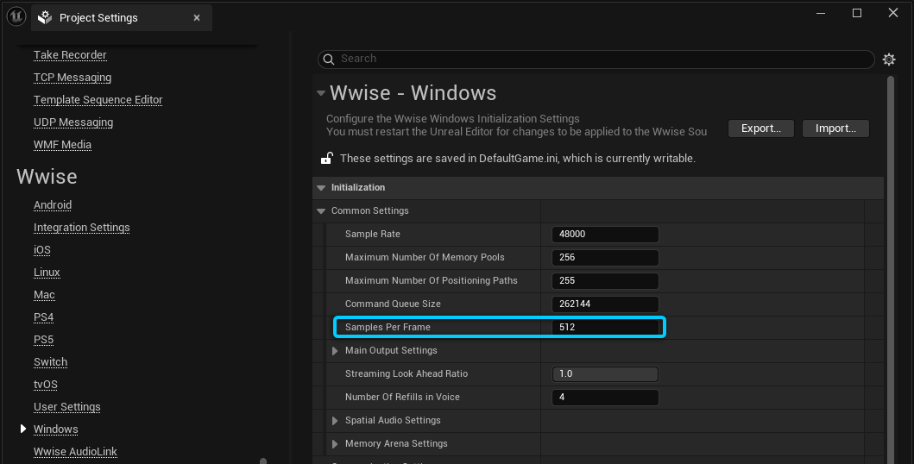The image size is (914, 464).
Task: Collapse the Common Settings group
Action: click(x=321, y=211)
